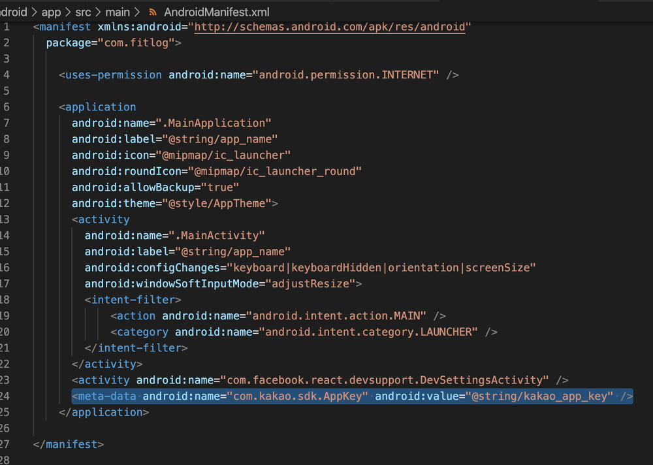Viewport: 653px width, 465px height.
Task: Click the DevSettingsActivity name value
Action: pyautogui.click(x=385, y=380)
